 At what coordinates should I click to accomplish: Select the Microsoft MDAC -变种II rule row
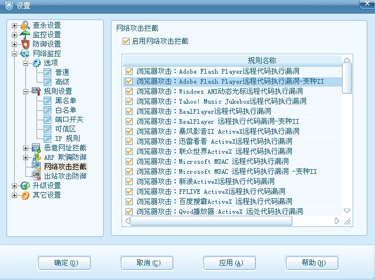[232, 172]
